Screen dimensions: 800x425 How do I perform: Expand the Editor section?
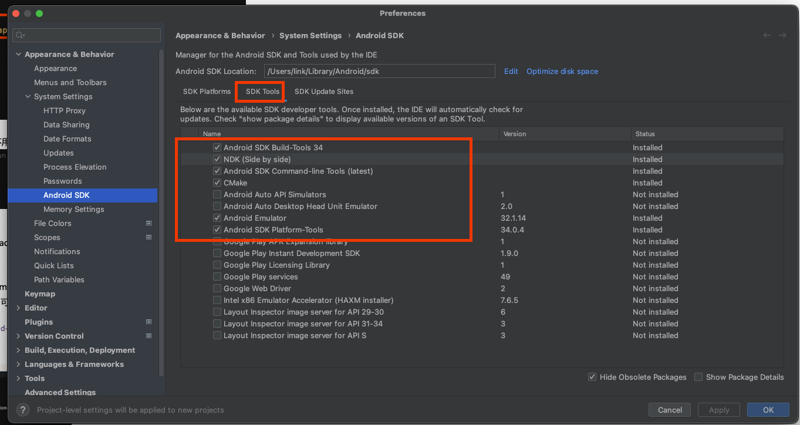click(x=19, y=308)
